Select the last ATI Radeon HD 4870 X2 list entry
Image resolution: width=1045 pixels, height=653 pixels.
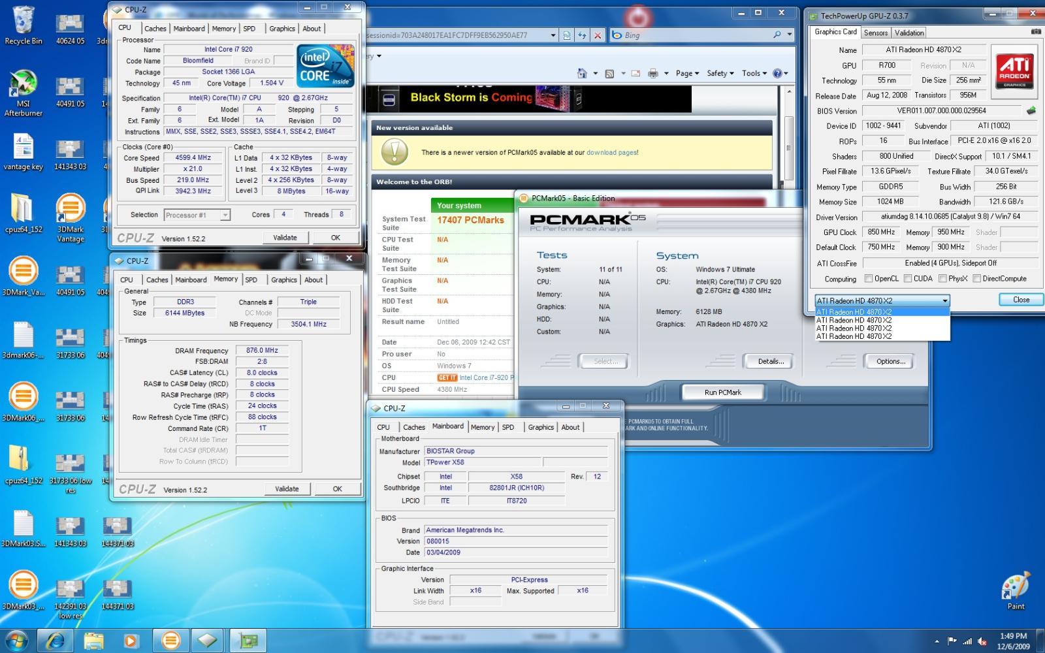(882, 336)
